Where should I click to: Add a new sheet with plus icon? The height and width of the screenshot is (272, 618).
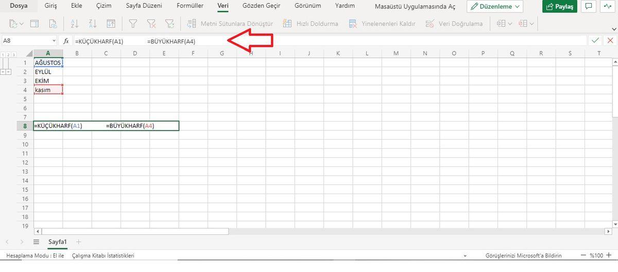click(78, 241)
